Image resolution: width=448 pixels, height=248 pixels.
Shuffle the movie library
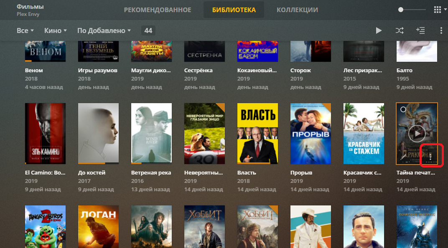click(x=400, y=30)
